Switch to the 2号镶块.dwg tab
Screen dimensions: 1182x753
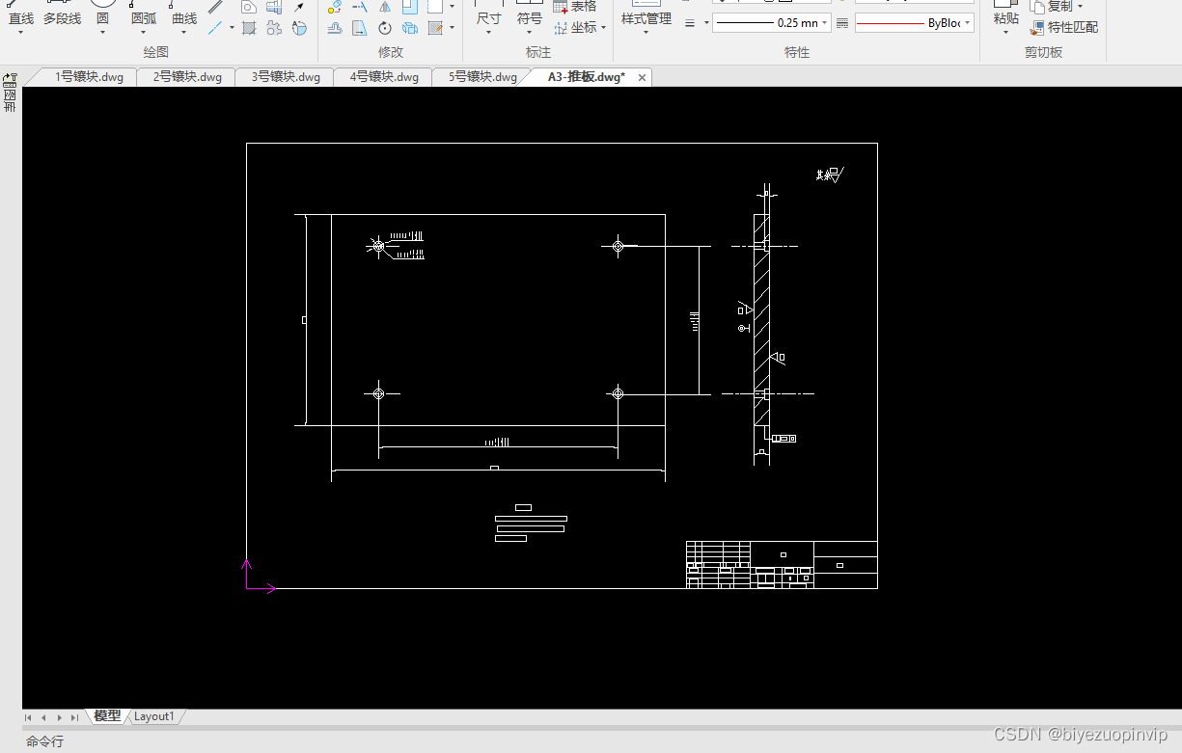187,77
